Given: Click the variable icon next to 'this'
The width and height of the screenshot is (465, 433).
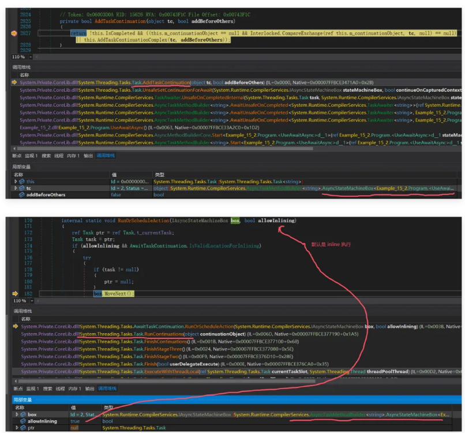Looking at the screenshot, I should pyautogui.click(x=22, y=181).
